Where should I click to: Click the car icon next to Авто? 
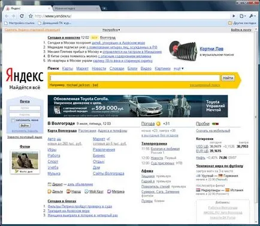(x=59, y=139)
